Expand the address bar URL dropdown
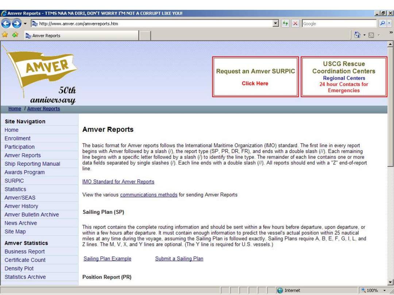 (x=276, y=24)
